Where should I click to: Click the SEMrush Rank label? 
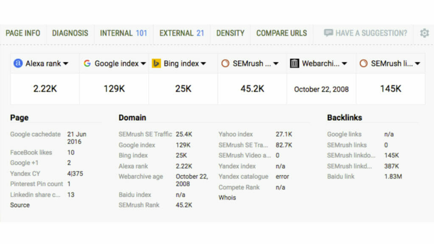coord(139,205)
